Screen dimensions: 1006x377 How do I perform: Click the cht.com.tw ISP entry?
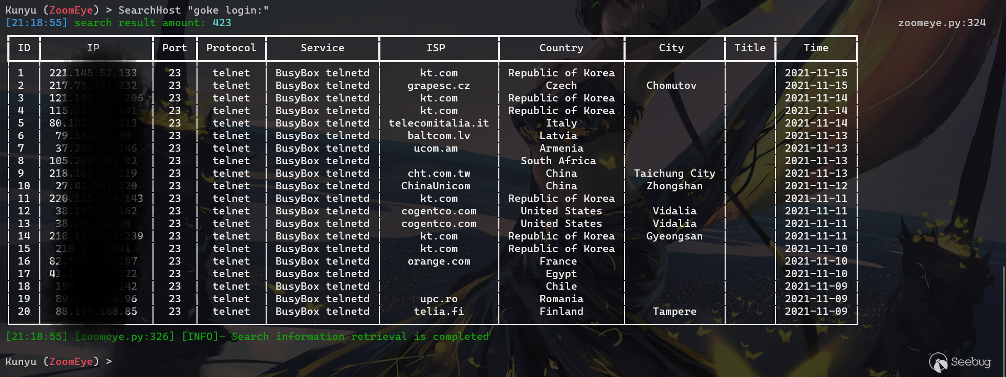(x=439, y=174)
